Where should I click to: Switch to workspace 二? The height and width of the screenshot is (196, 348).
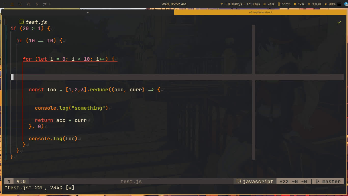pos(12,4)
